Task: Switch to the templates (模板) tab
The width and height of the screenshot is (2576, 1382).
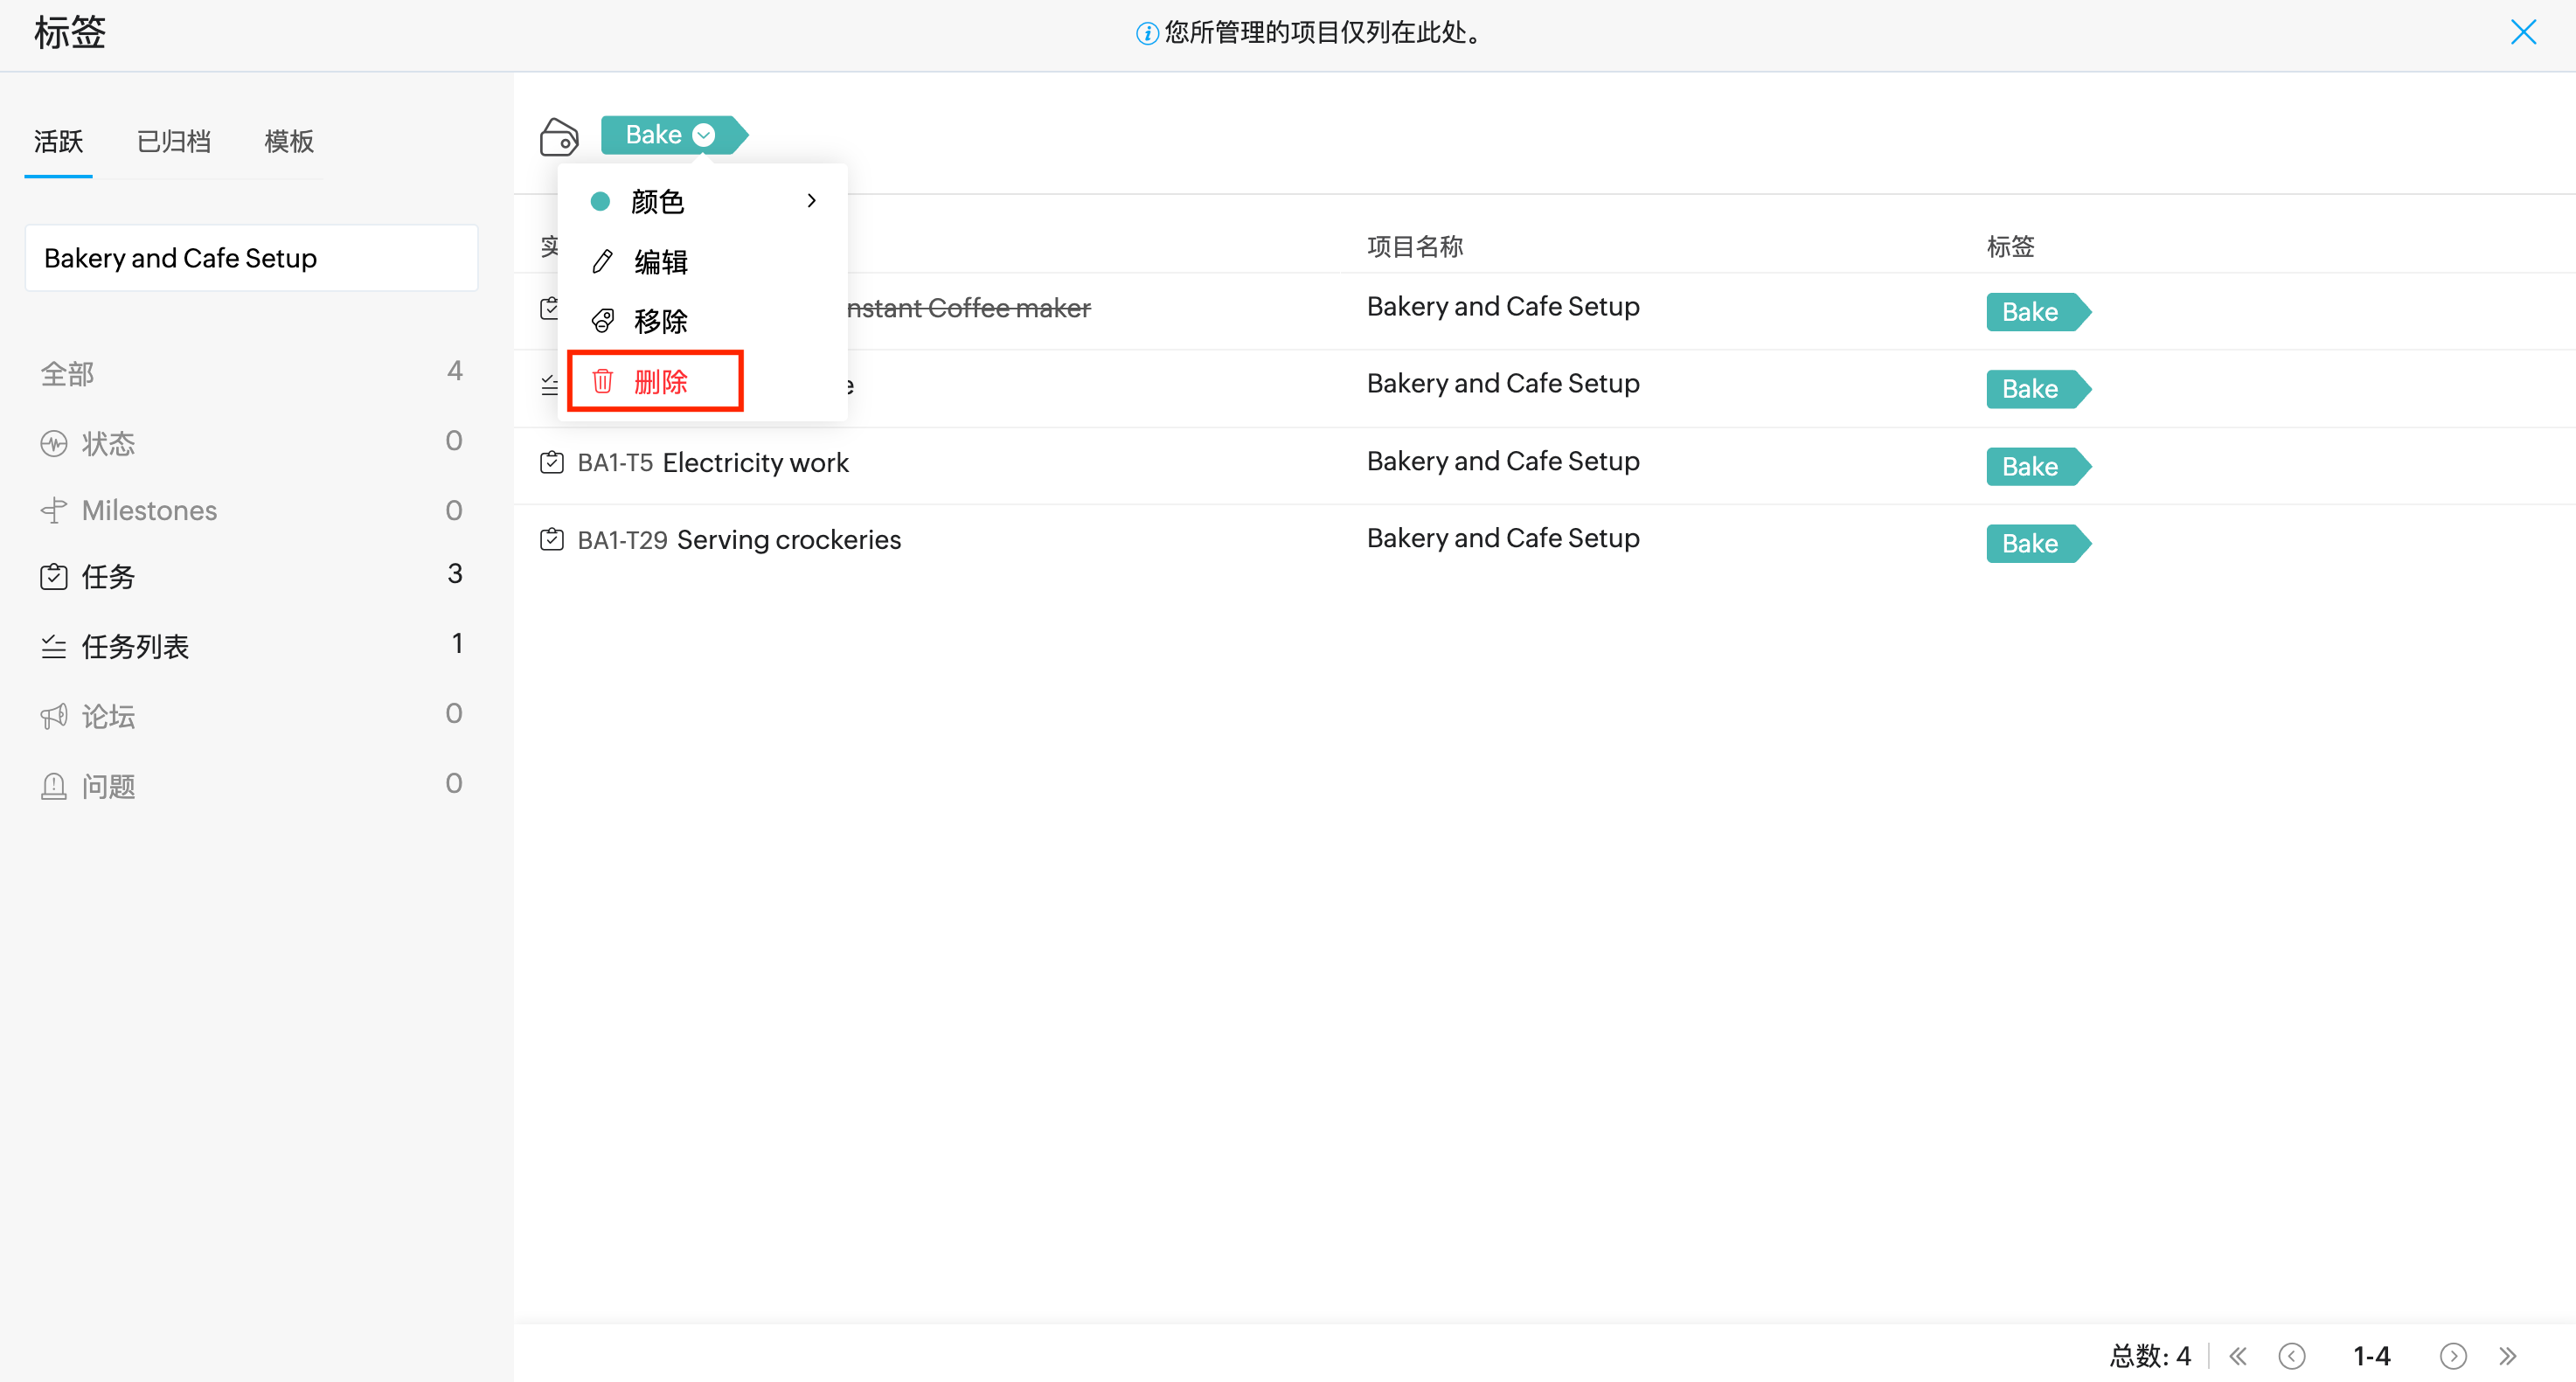Action: pyautogui.click(x=289, y=142)
